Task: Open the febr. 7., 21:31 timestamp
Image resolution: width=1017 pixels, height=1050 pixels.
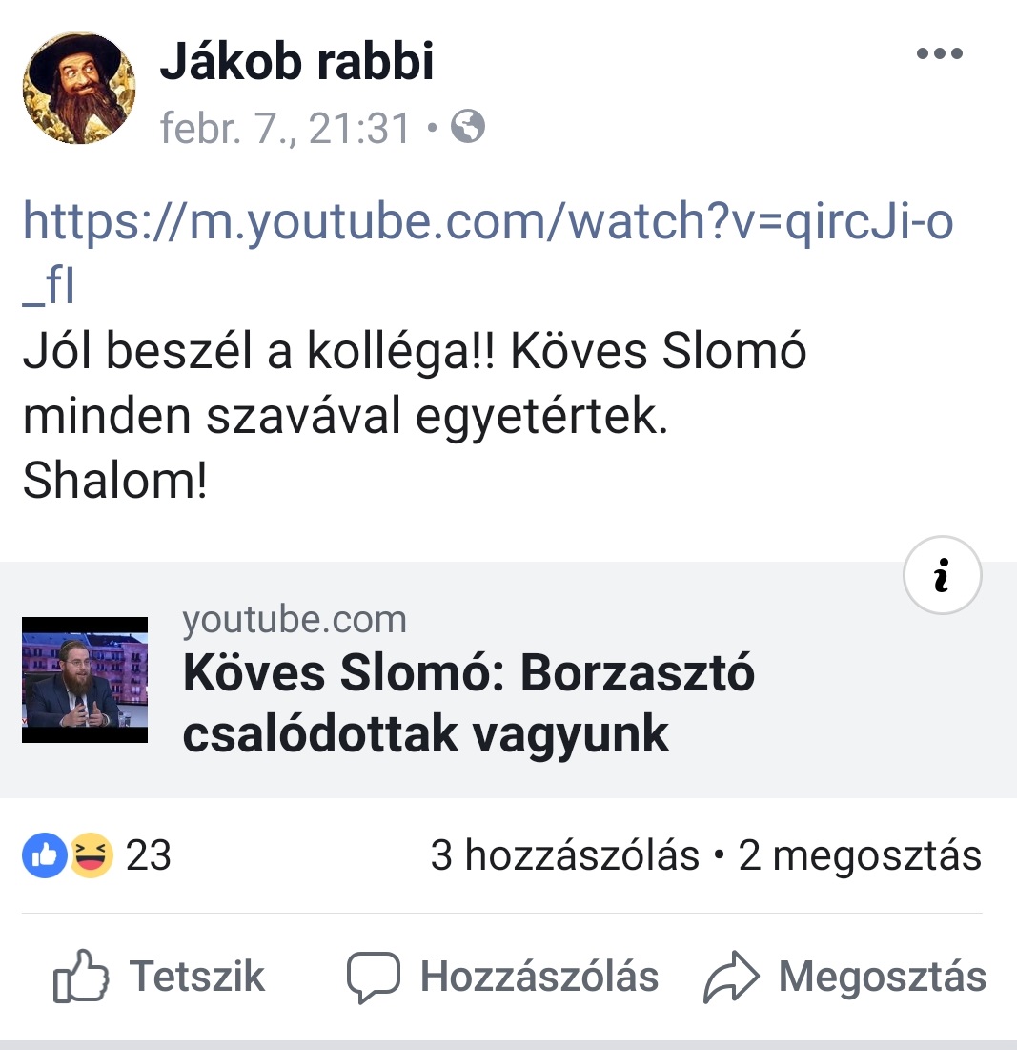Action: tap(284, 128)
